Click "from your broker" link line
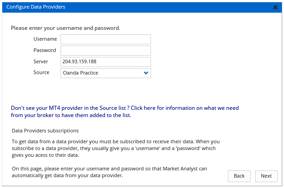284x188 pixels. pyautogui.click(x=71, y=115)
